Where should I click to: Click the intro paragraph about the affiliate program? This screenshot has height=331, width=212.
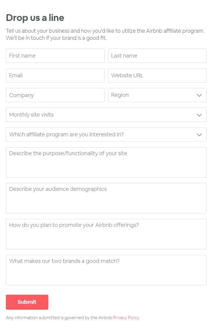point(105,35)
